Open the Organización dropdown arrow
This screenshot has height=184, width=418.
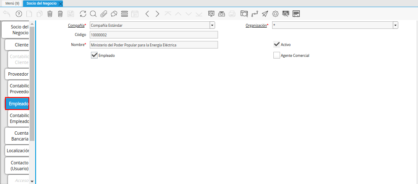pyautogui.click(x=395, y=26)
